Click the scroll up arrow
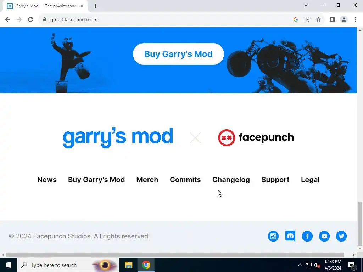The width and height of the screenshot is (363, 272). click(360, 30)
